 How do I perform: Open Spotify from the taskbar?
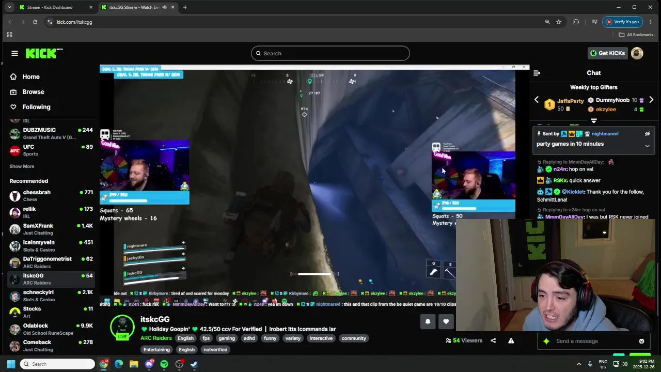[x=164, y=364]
